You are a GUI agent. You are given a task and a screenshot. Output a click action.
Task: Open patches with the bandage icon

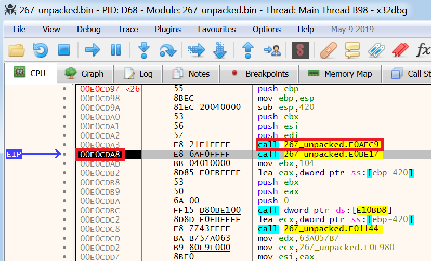329,50
